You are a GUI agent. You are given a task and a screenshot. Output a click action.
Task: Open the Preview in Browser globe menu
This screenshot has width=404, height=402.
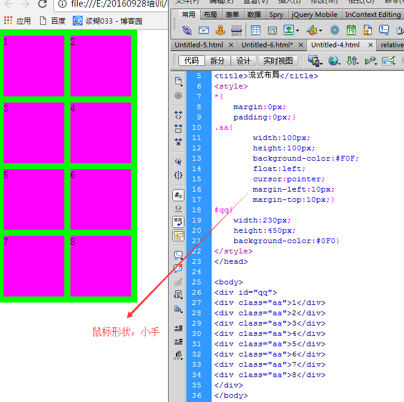(334, 61)
